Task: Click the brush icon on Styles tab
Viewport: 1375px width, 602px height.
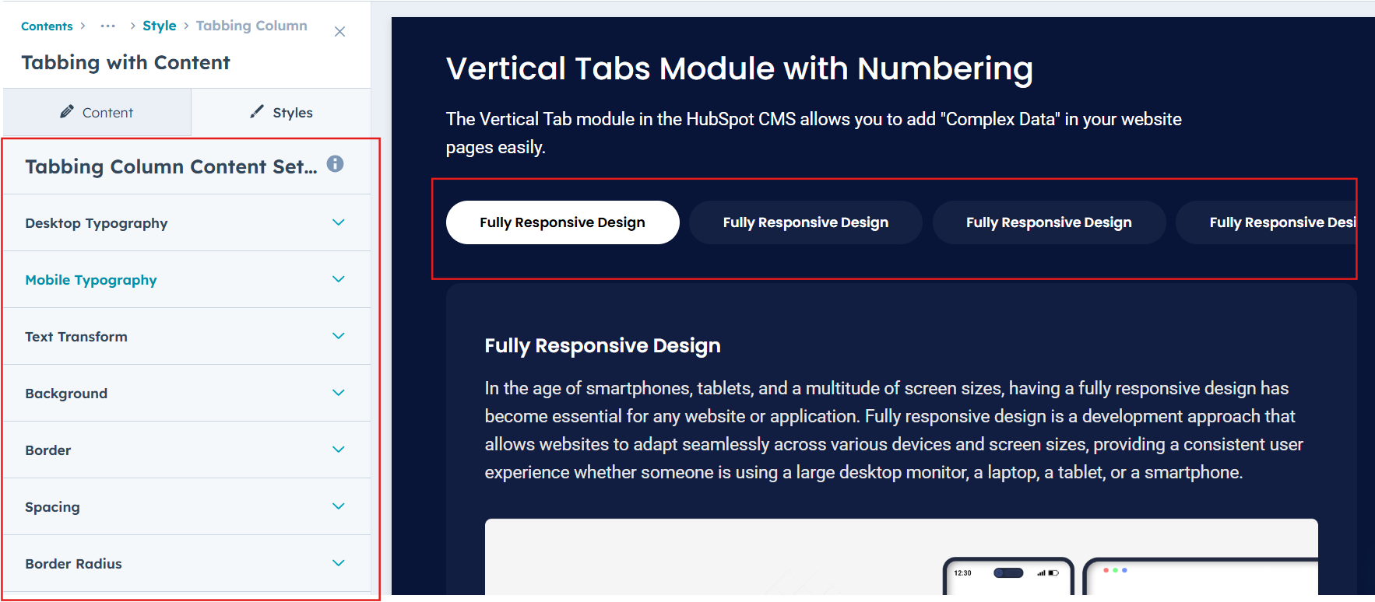Action: 257,112
